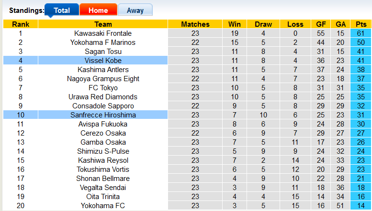This screenshot has height=211, width=372.
Task: Open the Sagan Tosu team page
Action: 103,52
